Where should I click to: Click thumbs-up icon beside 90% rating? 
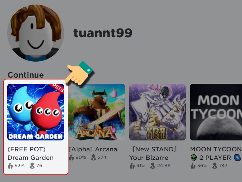[x=71, y=157]
